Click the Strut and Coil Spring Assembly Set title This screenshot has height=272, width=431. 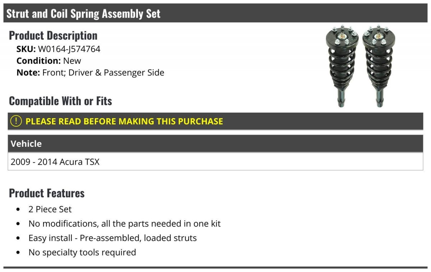(83, 14)
